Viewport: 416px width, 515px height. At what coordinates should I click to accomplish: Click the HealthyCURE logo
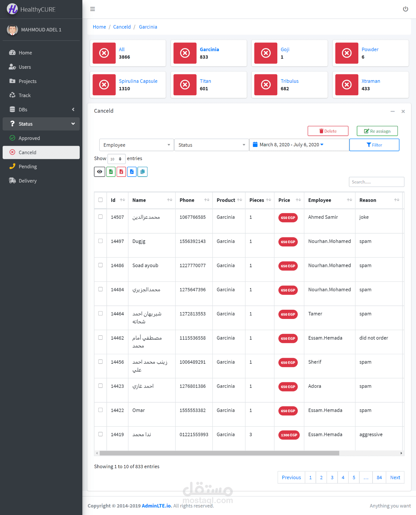click(12, 9)
